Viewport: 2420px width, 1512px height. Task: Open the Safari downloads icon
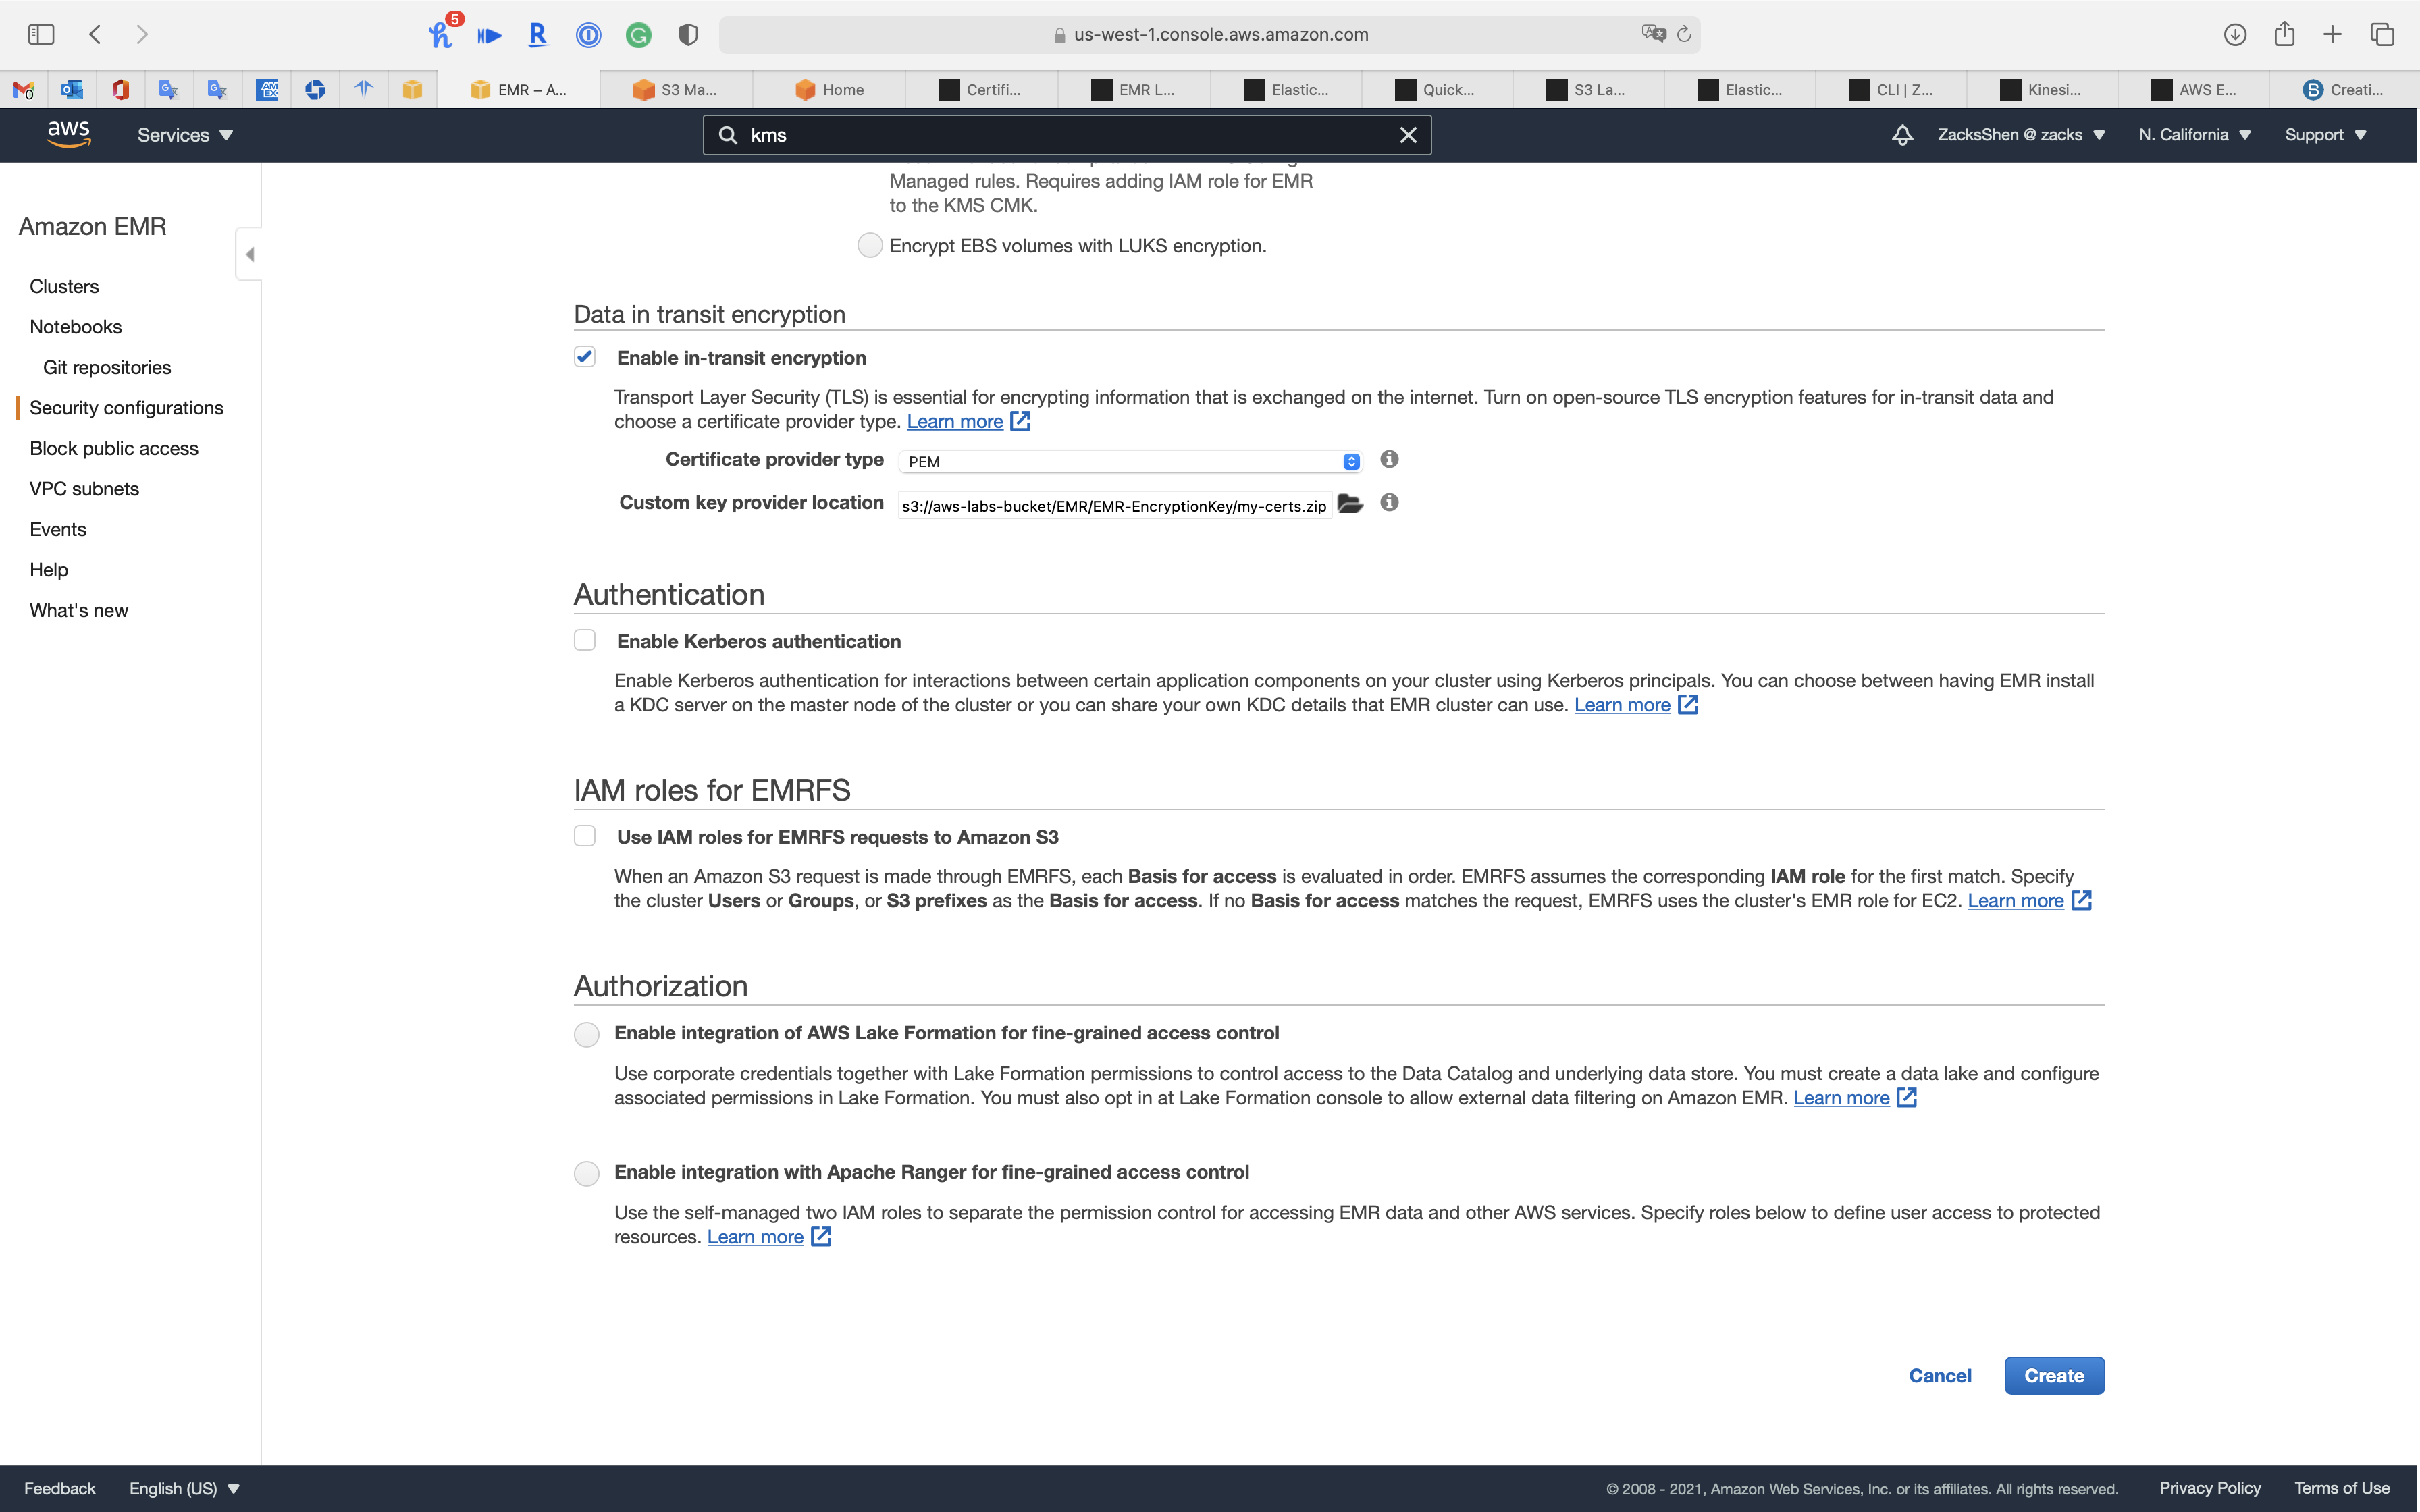(x=2235, y=34)
